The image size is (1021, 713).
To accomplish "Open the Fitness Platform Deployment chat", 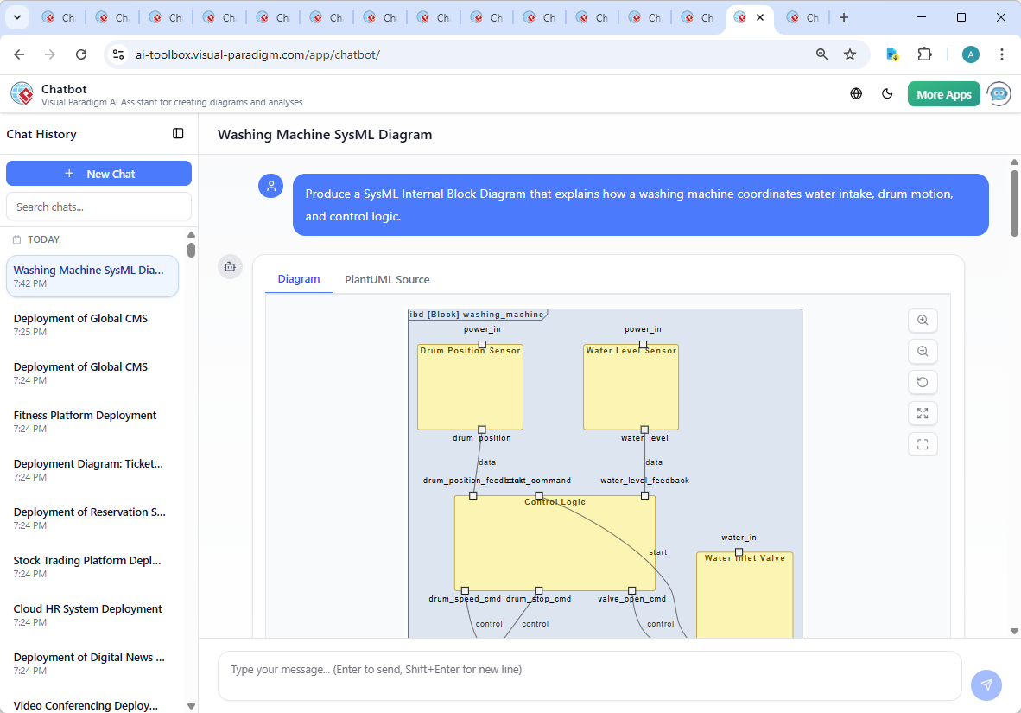I will (x=85, y=421).
